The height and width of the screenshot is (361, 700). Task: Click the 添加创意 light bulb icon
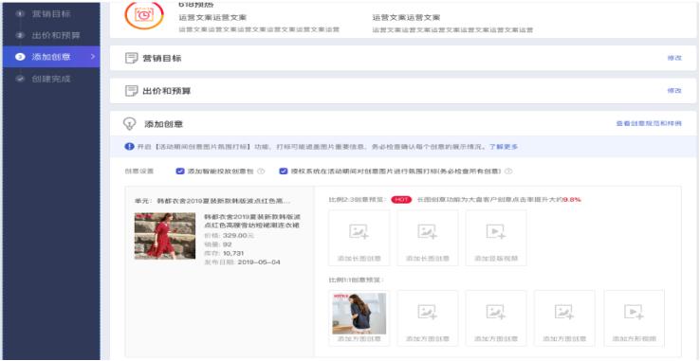click(129, 123)
